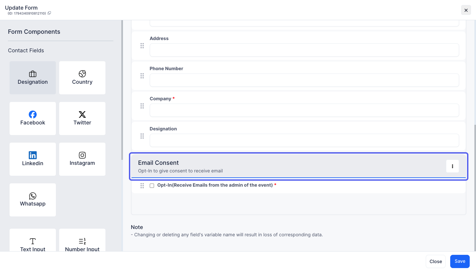Open Email Consent three-dot options menu
476x277 pixels.
(453, 166)
